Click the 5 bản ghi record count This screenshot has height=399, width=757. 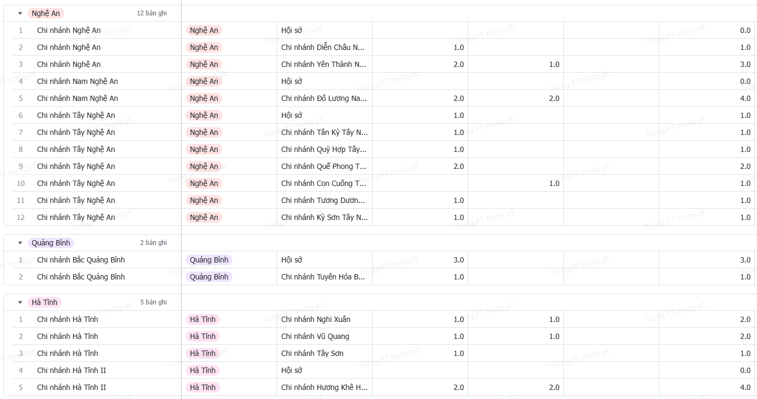coord(153,302)
